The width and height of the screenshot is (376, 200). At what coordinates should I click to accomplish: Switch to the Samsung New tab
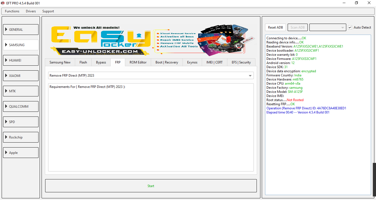pyautogui.click(x=60, y=62)
